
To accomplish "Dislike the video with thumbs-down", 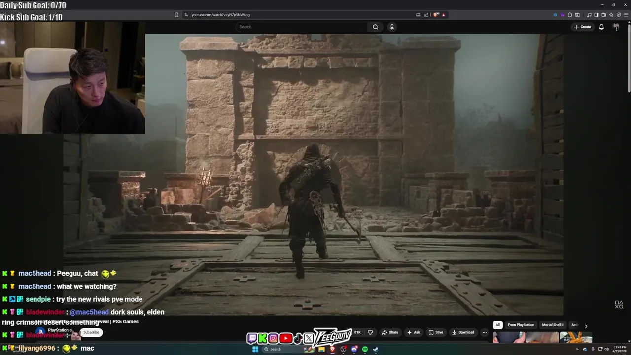I will (370, 332).
